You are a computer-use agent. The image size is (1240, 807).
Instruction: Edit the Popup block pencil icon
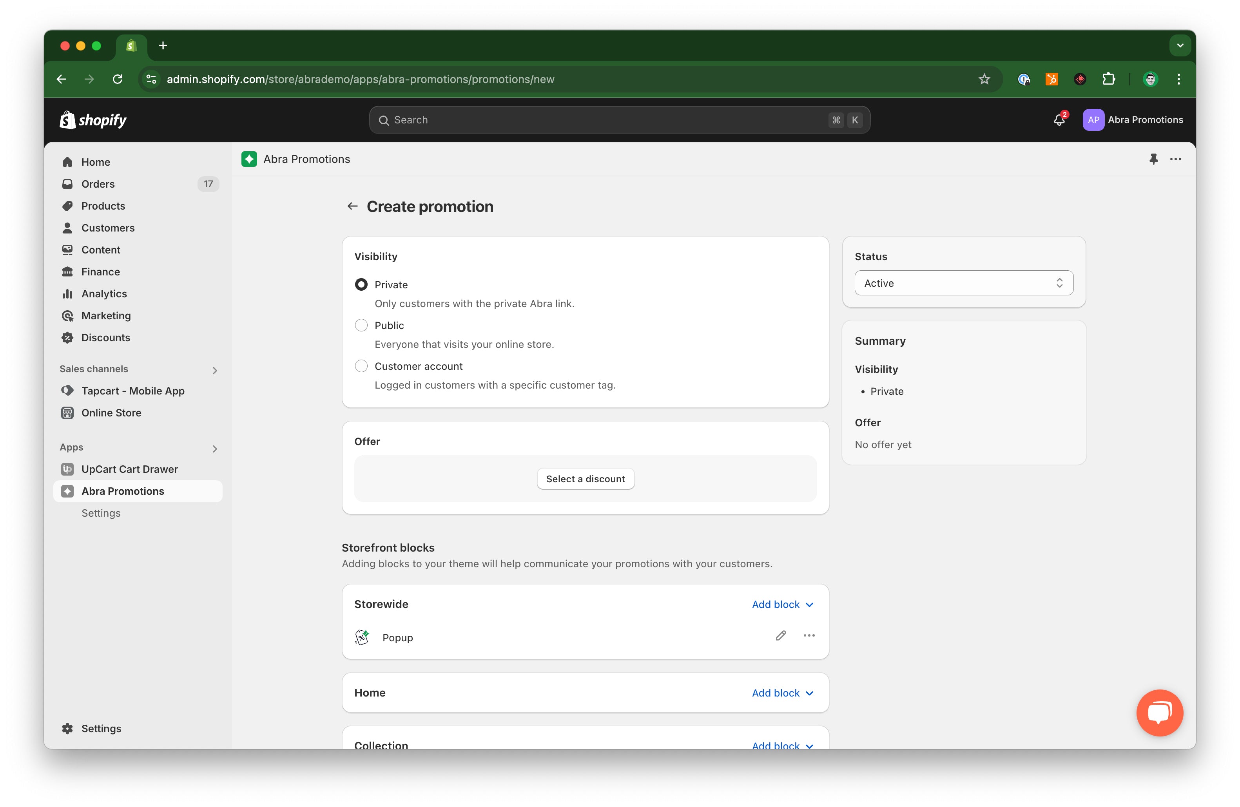click(780, 636)
